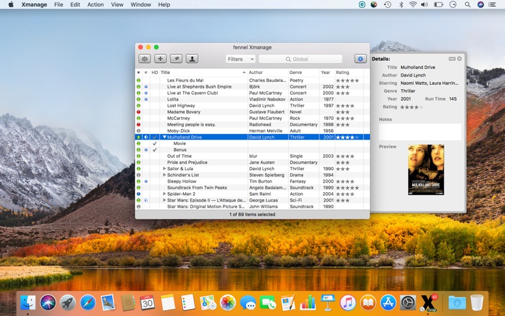Click the person silhouette toolbar button
Image resolution: width=505 pixels, height=316 pixels.
[192, 59]
